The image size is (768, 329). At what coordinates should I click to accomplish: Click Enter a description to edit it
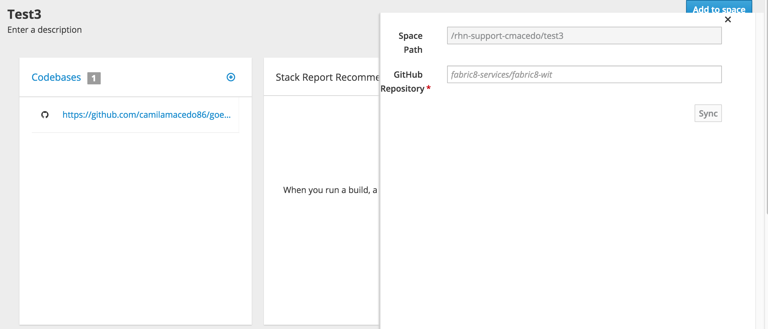pos(44,30)
